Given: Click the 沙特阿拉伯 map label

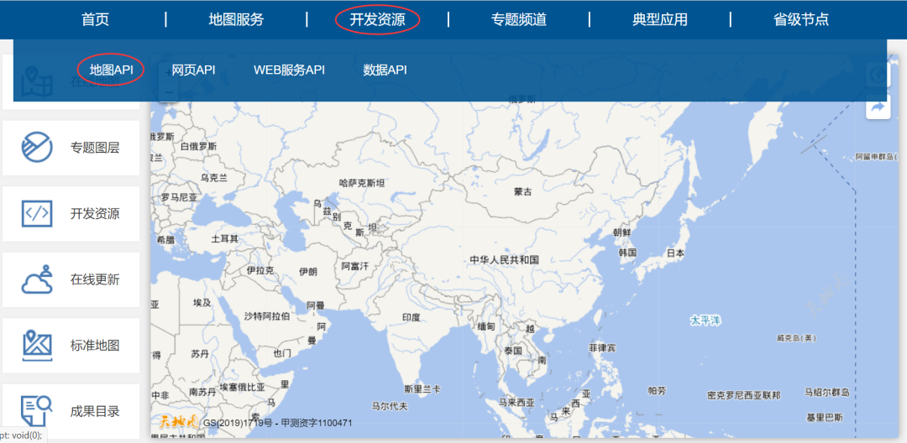Looking at the screenshot, I should point(267,316).
